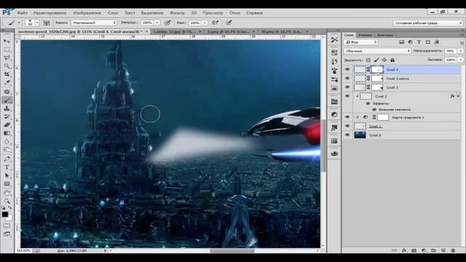Viewport: 466px width, 262px height.
Task: Select the Crop tool
Action: [7, 74]
